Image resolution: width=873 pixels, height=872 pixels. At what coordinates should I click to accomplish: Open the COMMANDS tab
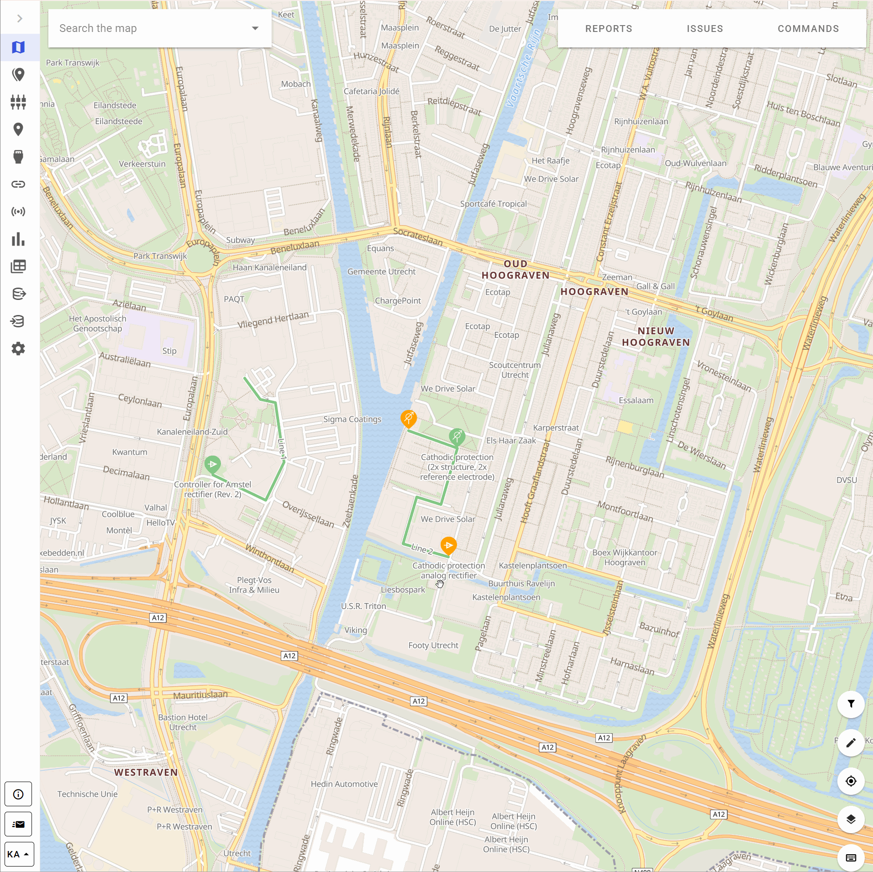[808, 28]
